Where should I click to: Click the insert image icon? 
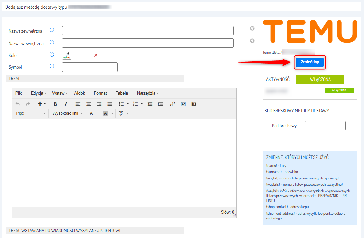[x=183, y=104]
